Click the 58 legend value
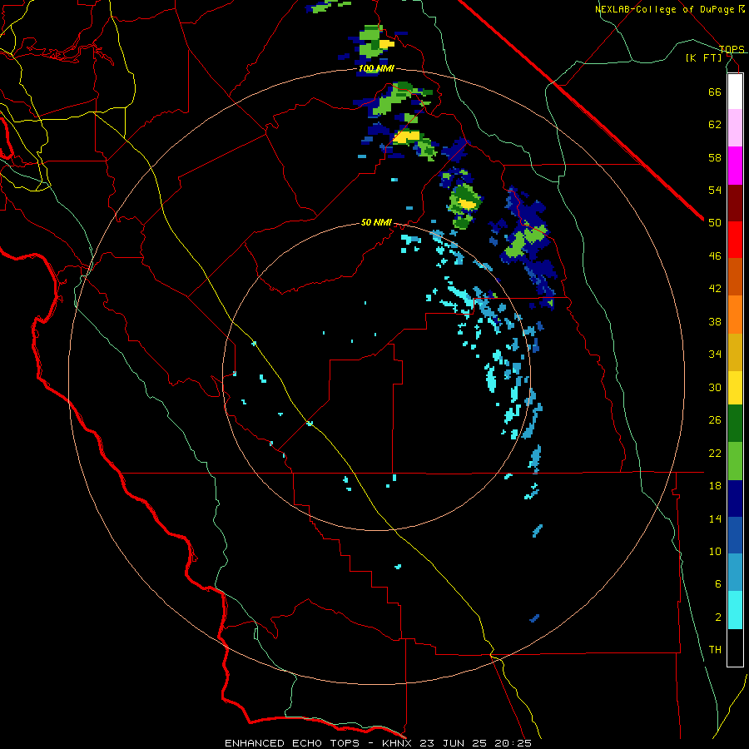 715,157
